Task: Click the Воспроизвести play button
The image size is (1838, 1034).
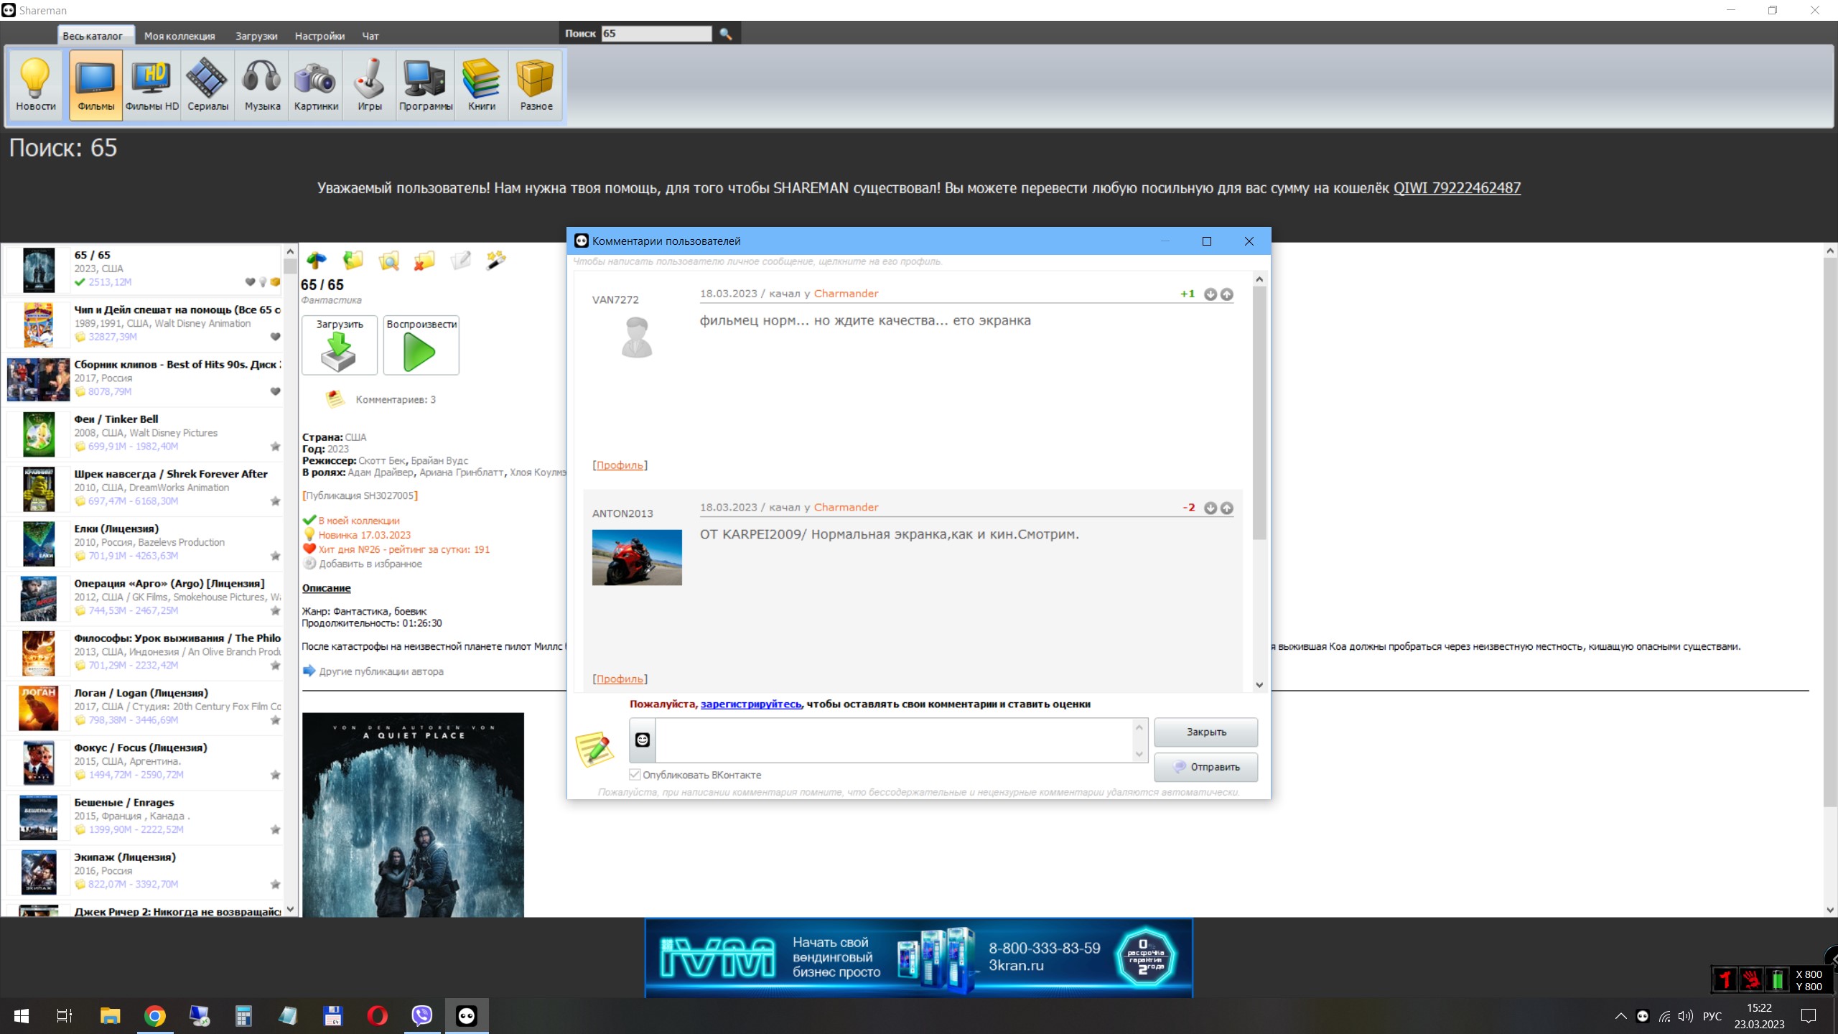Action: [421, 345]
